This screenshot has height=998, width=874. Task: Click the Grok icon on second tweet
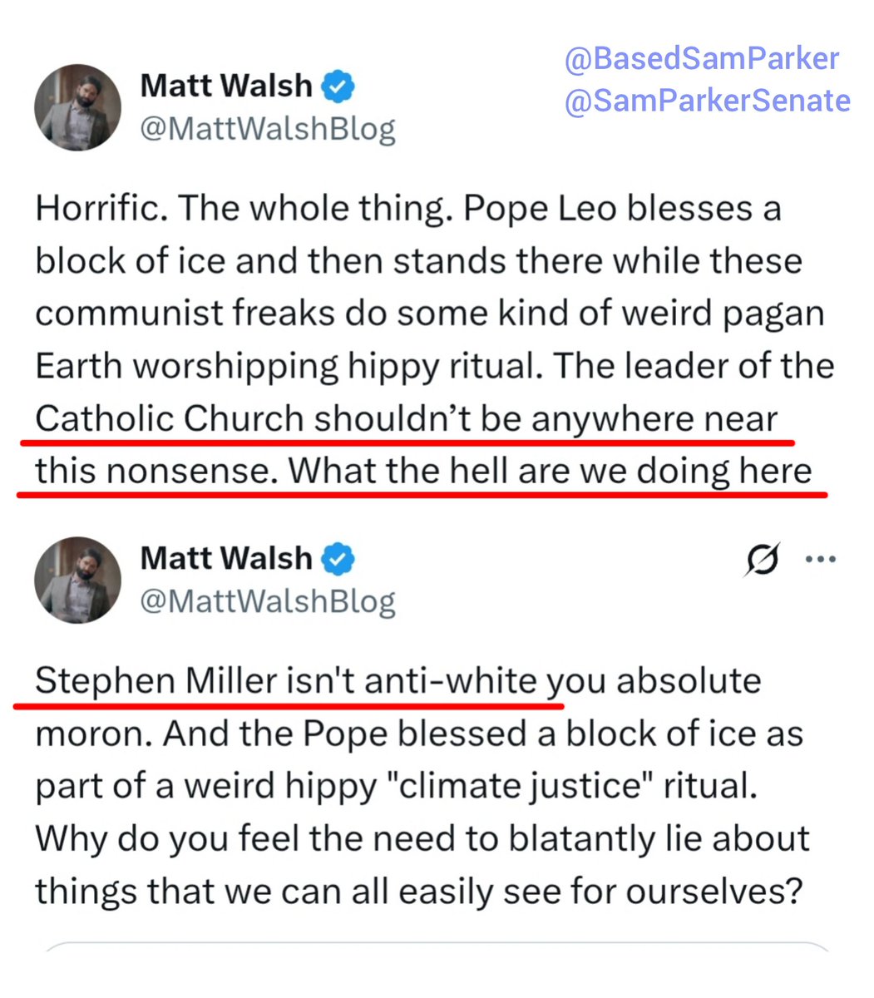[763, 559]
